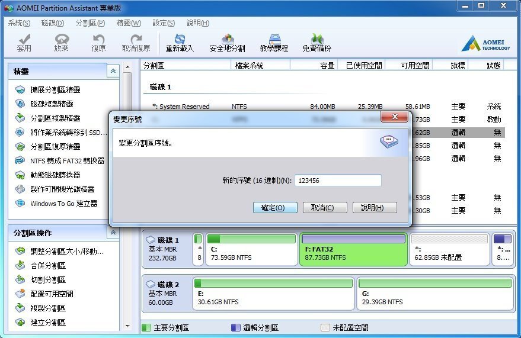Click the blue 邏輯分割區 legend swatch
521x338 pixels.
(x=235, y=328)
